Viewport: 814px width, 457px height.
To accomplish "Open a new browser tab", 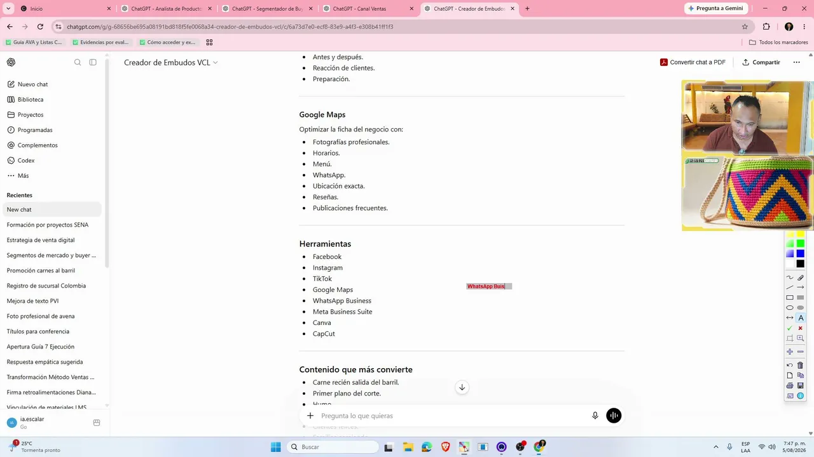I will 527,9.
